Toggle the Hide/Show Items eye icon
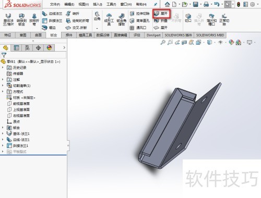 pos(220,42)
